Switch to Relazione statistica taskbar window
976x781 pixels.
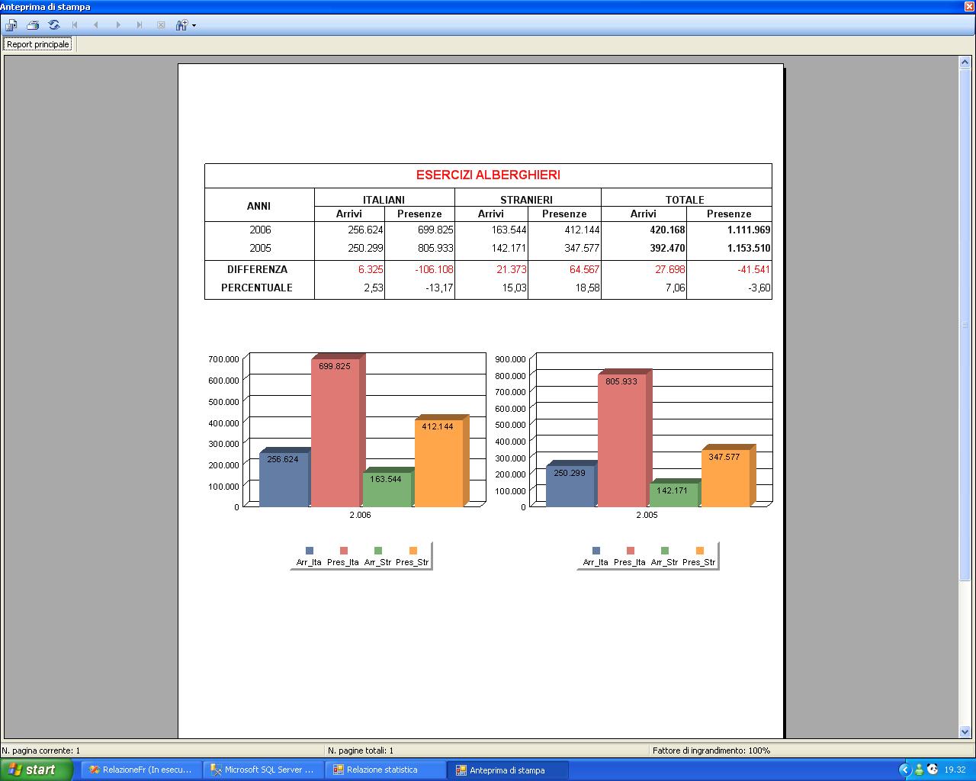(385, 770)
